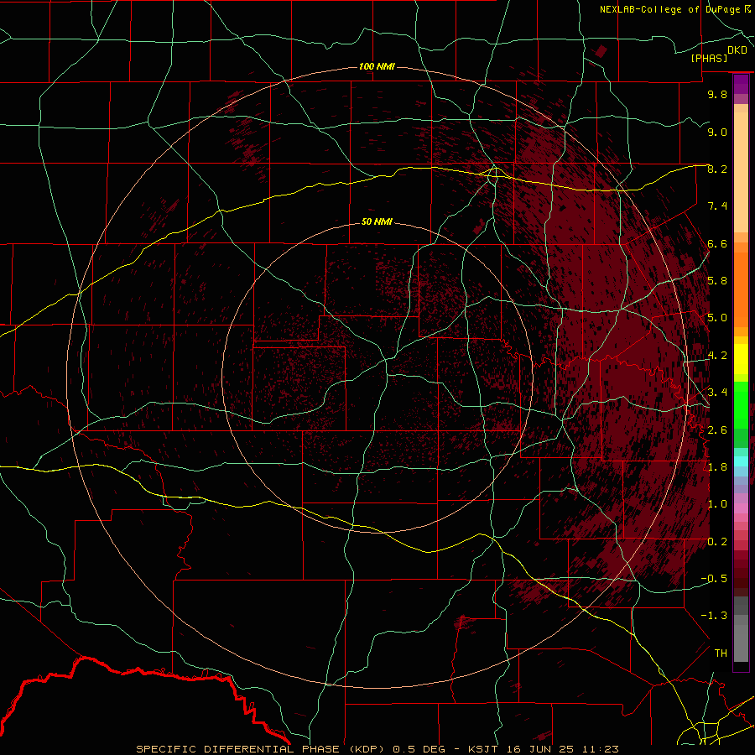Click the 50 NMI range ring label
The width and height of the screenshot is (755, 755).
pyautogui.click(x=377, y=221)
